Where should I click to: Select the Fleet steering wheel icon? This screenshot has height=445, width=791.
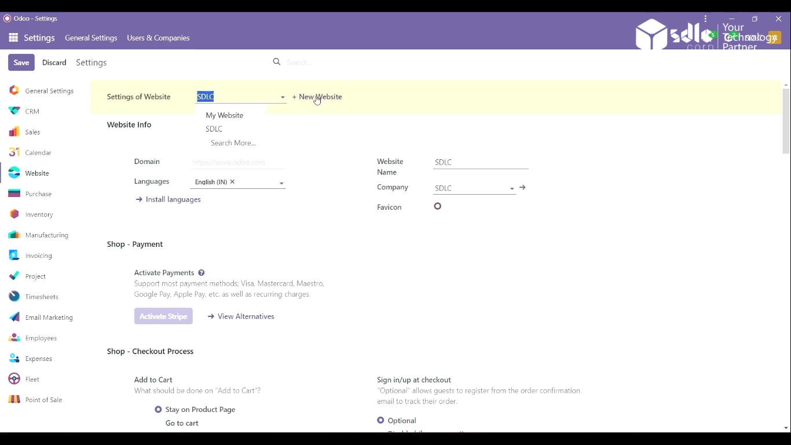14,379
